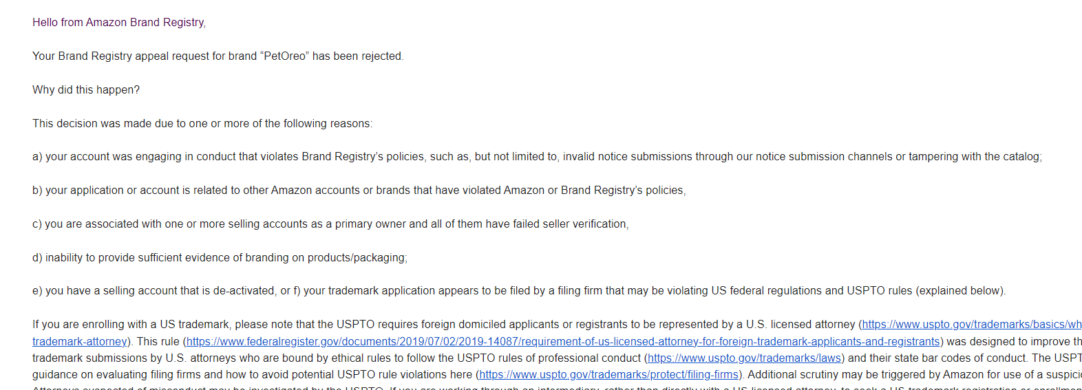Open the uspto.gov trademarks basics link
The height and width of the screenshot is (390, 1082).
[x=972, y=325]
